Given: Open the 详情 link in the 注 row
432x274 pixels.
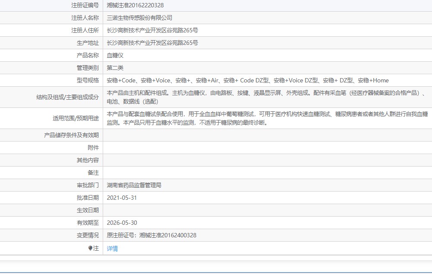Looking at the screenshot, I should click(112, 249).
